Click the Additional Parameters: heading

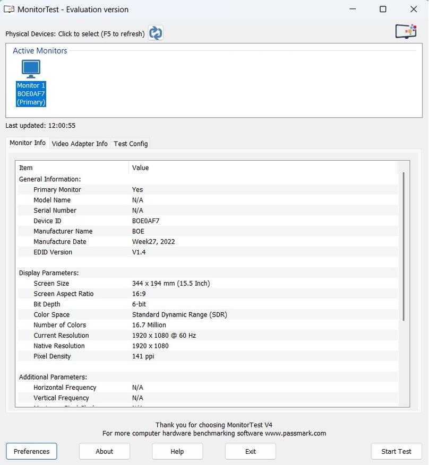[x=53, y=377]
